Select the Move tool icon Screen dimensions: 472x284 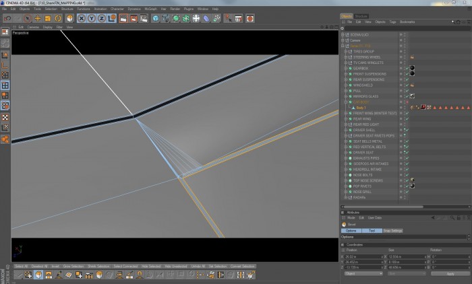point(38,19)
